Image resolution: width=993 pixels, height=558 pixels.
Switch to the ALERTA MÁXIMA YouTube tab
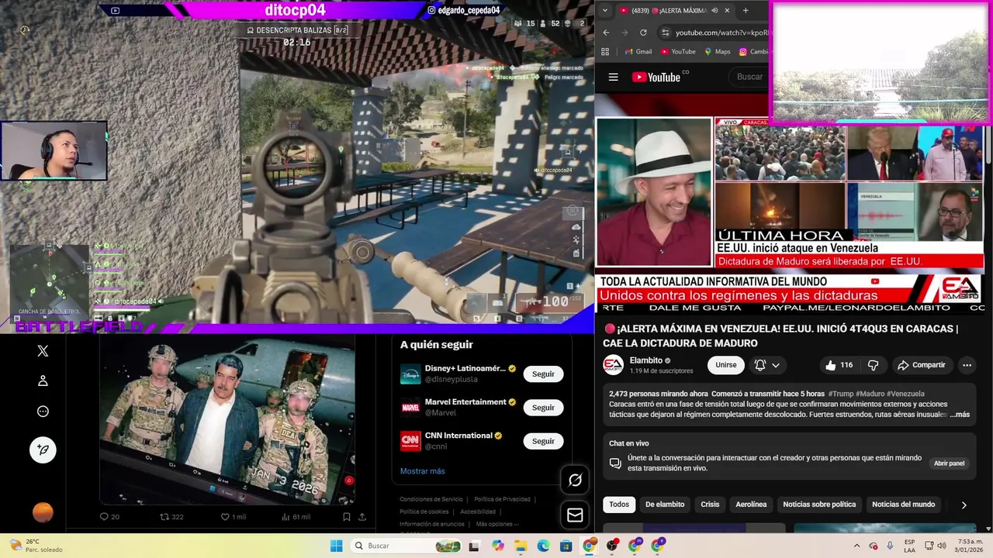[x=673, y=10]
